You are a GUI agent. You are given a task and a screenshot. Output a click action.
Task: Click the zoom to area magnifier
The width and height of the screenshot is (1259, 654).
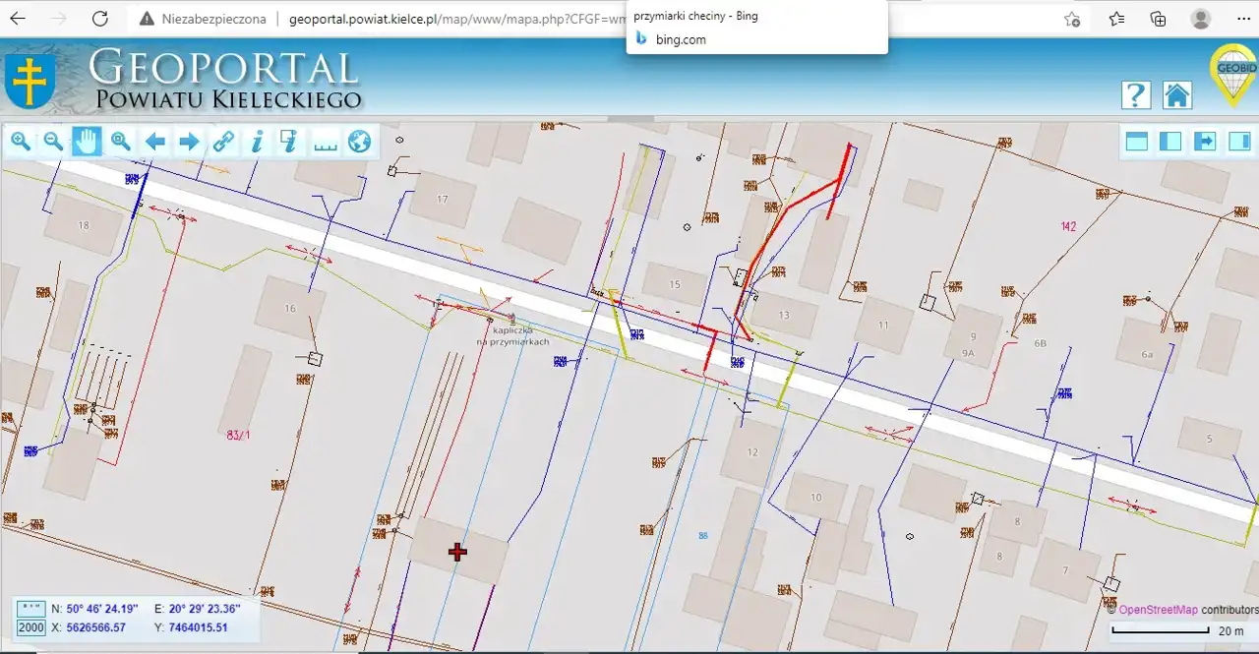(x=121, y=142)
